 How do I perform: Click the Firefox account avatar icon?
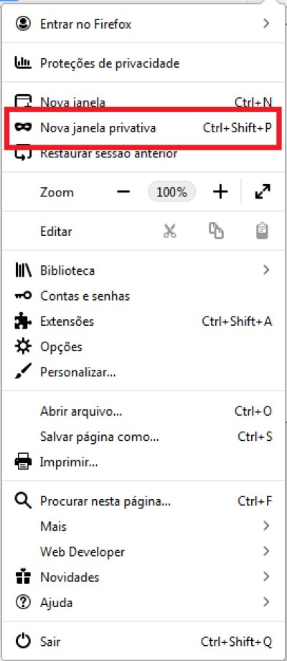pos(23,24)
